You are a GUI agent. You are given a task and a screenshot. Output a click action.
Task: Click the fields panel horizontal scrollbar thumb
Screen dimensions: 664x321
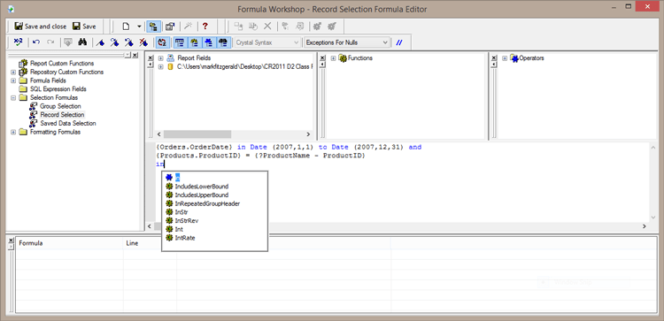point(197,134)
